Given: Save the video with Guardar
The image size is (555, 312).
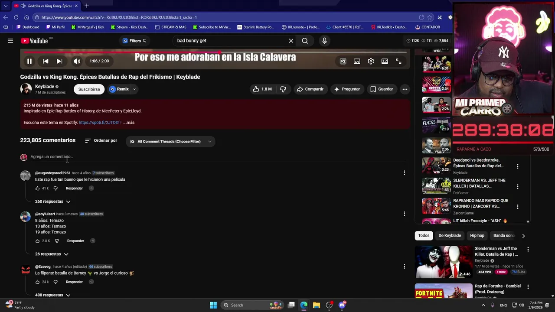Looking at the screenshot, I should point(382,89).
